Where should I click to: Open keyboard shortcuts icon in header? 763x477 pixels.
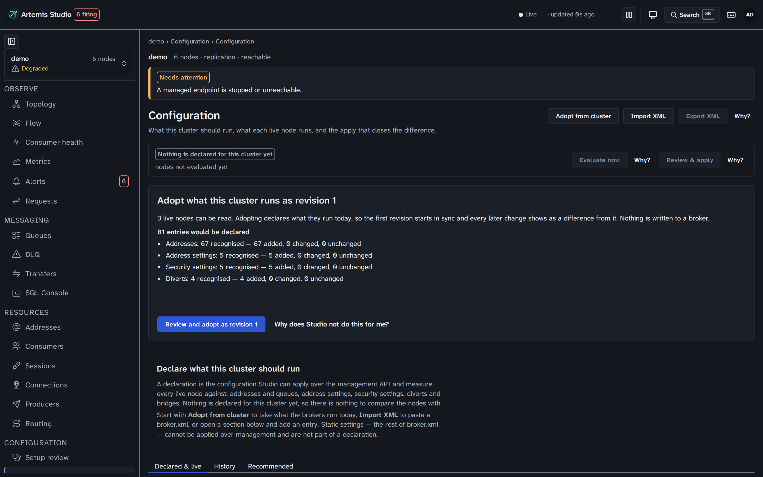tap(731, 15)
